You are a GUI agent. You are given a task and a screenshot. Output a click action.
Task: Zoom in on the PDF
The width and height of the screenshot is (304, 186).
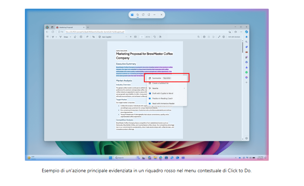coord(131,37)
